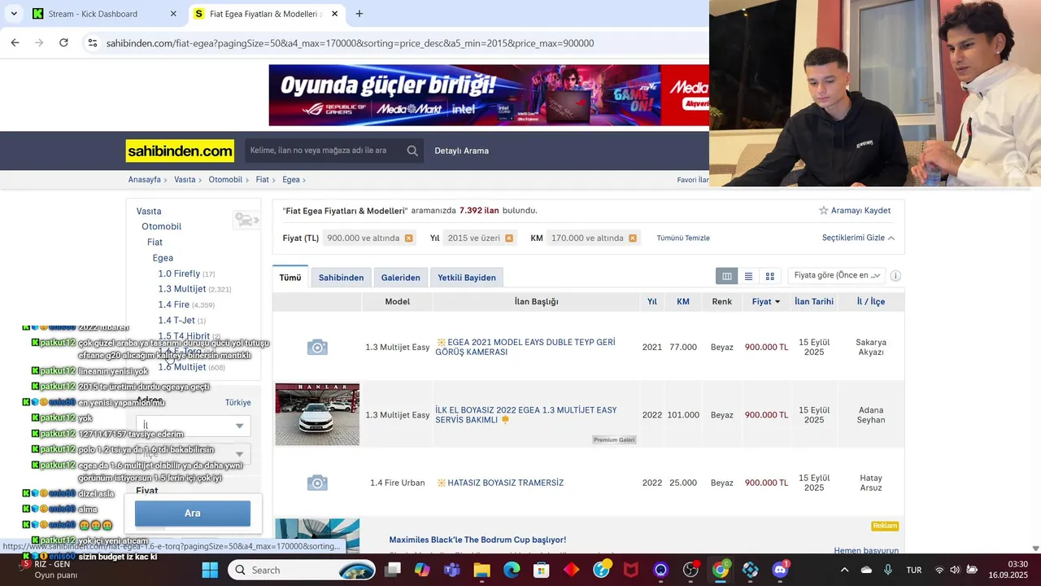Click the vehicle category icon beside Vasıta
Image resolution: width=1041 pixels, height=586 pixels.
point(246,220)
